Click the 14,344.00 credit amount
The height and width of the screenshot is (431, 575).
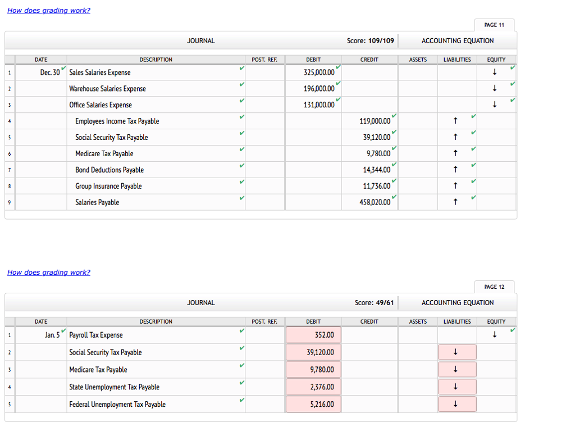(377, 170)
